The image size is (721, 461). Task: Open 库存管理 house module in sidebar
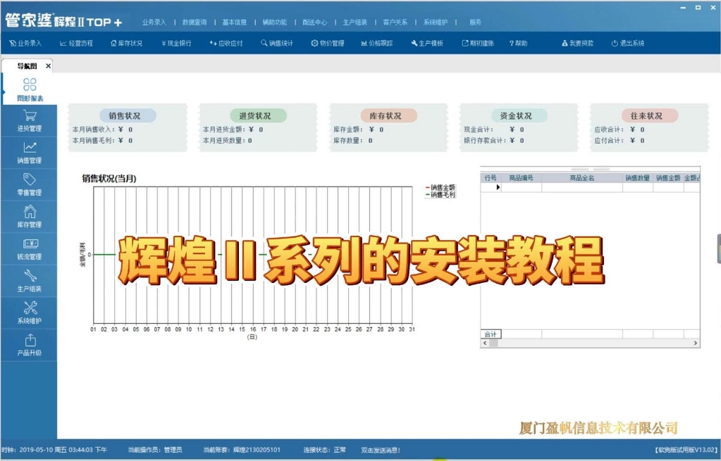30,217
